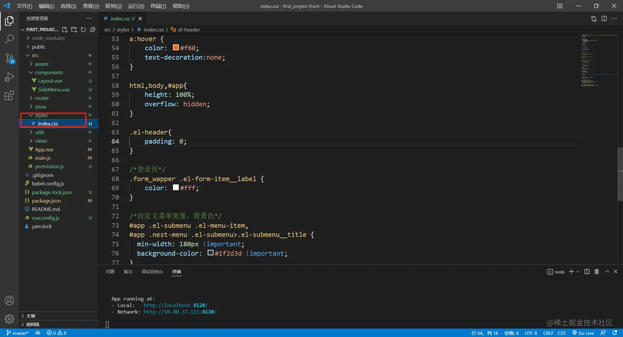Open the Accounts menu icon
The height and width of the screenshot is (337, 623).
[x=9, y=301]
